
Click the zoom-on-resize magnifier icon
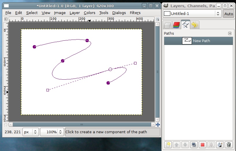tap(157, 19)
